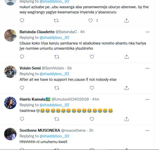The height and width of the screenshot is (150, 159).
Task: Open @shaddyboo__92 link in Voisin Semi's reply
Action: (x=54, y=74)
